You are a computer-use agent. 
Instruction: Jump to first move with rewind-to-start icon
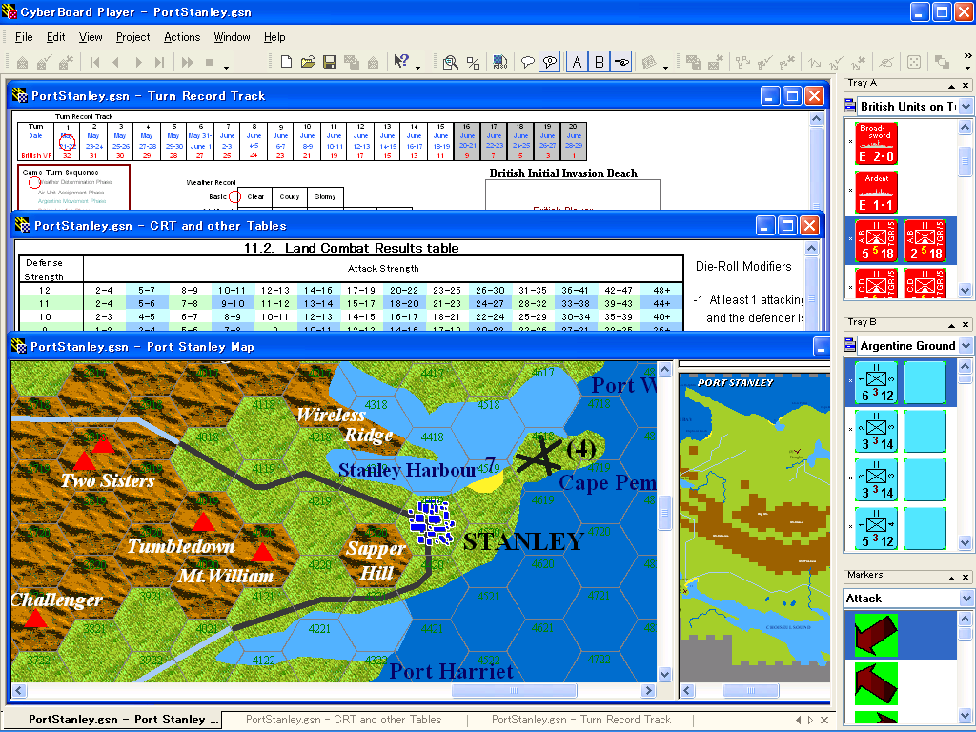[94, 62]
